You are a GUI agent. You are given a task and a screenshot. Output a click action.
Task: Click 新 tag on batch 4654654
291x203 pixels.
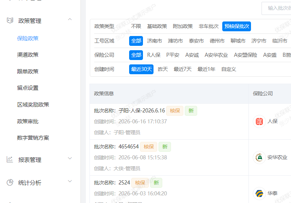click(x=165, y=147)
